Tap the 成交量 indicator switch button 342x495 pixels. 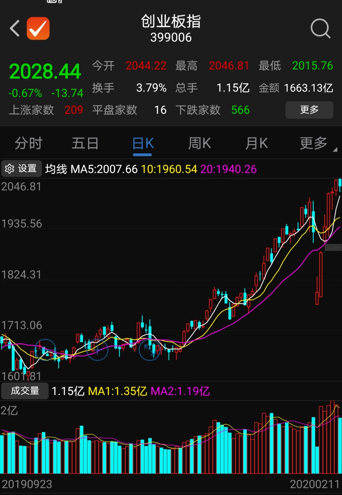25,391
